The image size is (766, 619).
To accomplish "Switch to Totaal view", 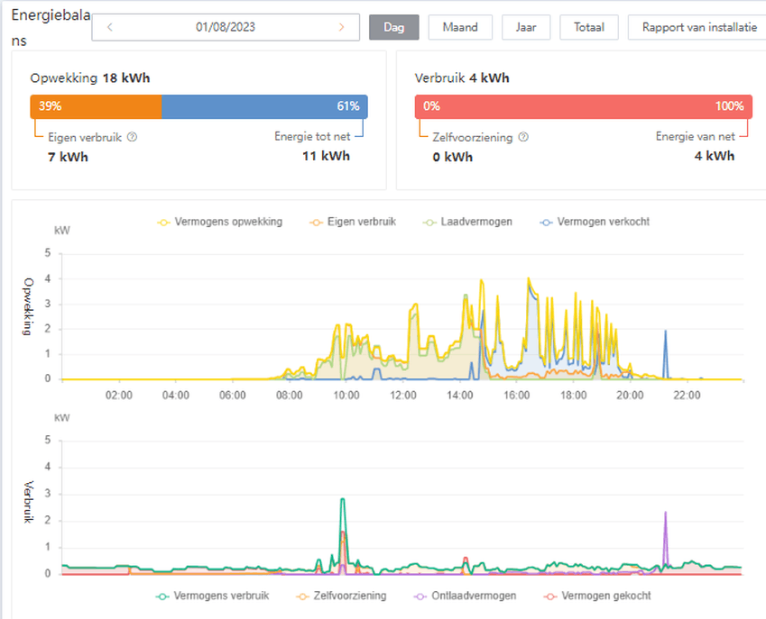I will (588, 27).
